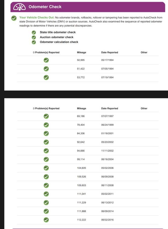Select the 84,336 mileage value
The width and height of the screenshot is (168, 229).
coord(81,133)
